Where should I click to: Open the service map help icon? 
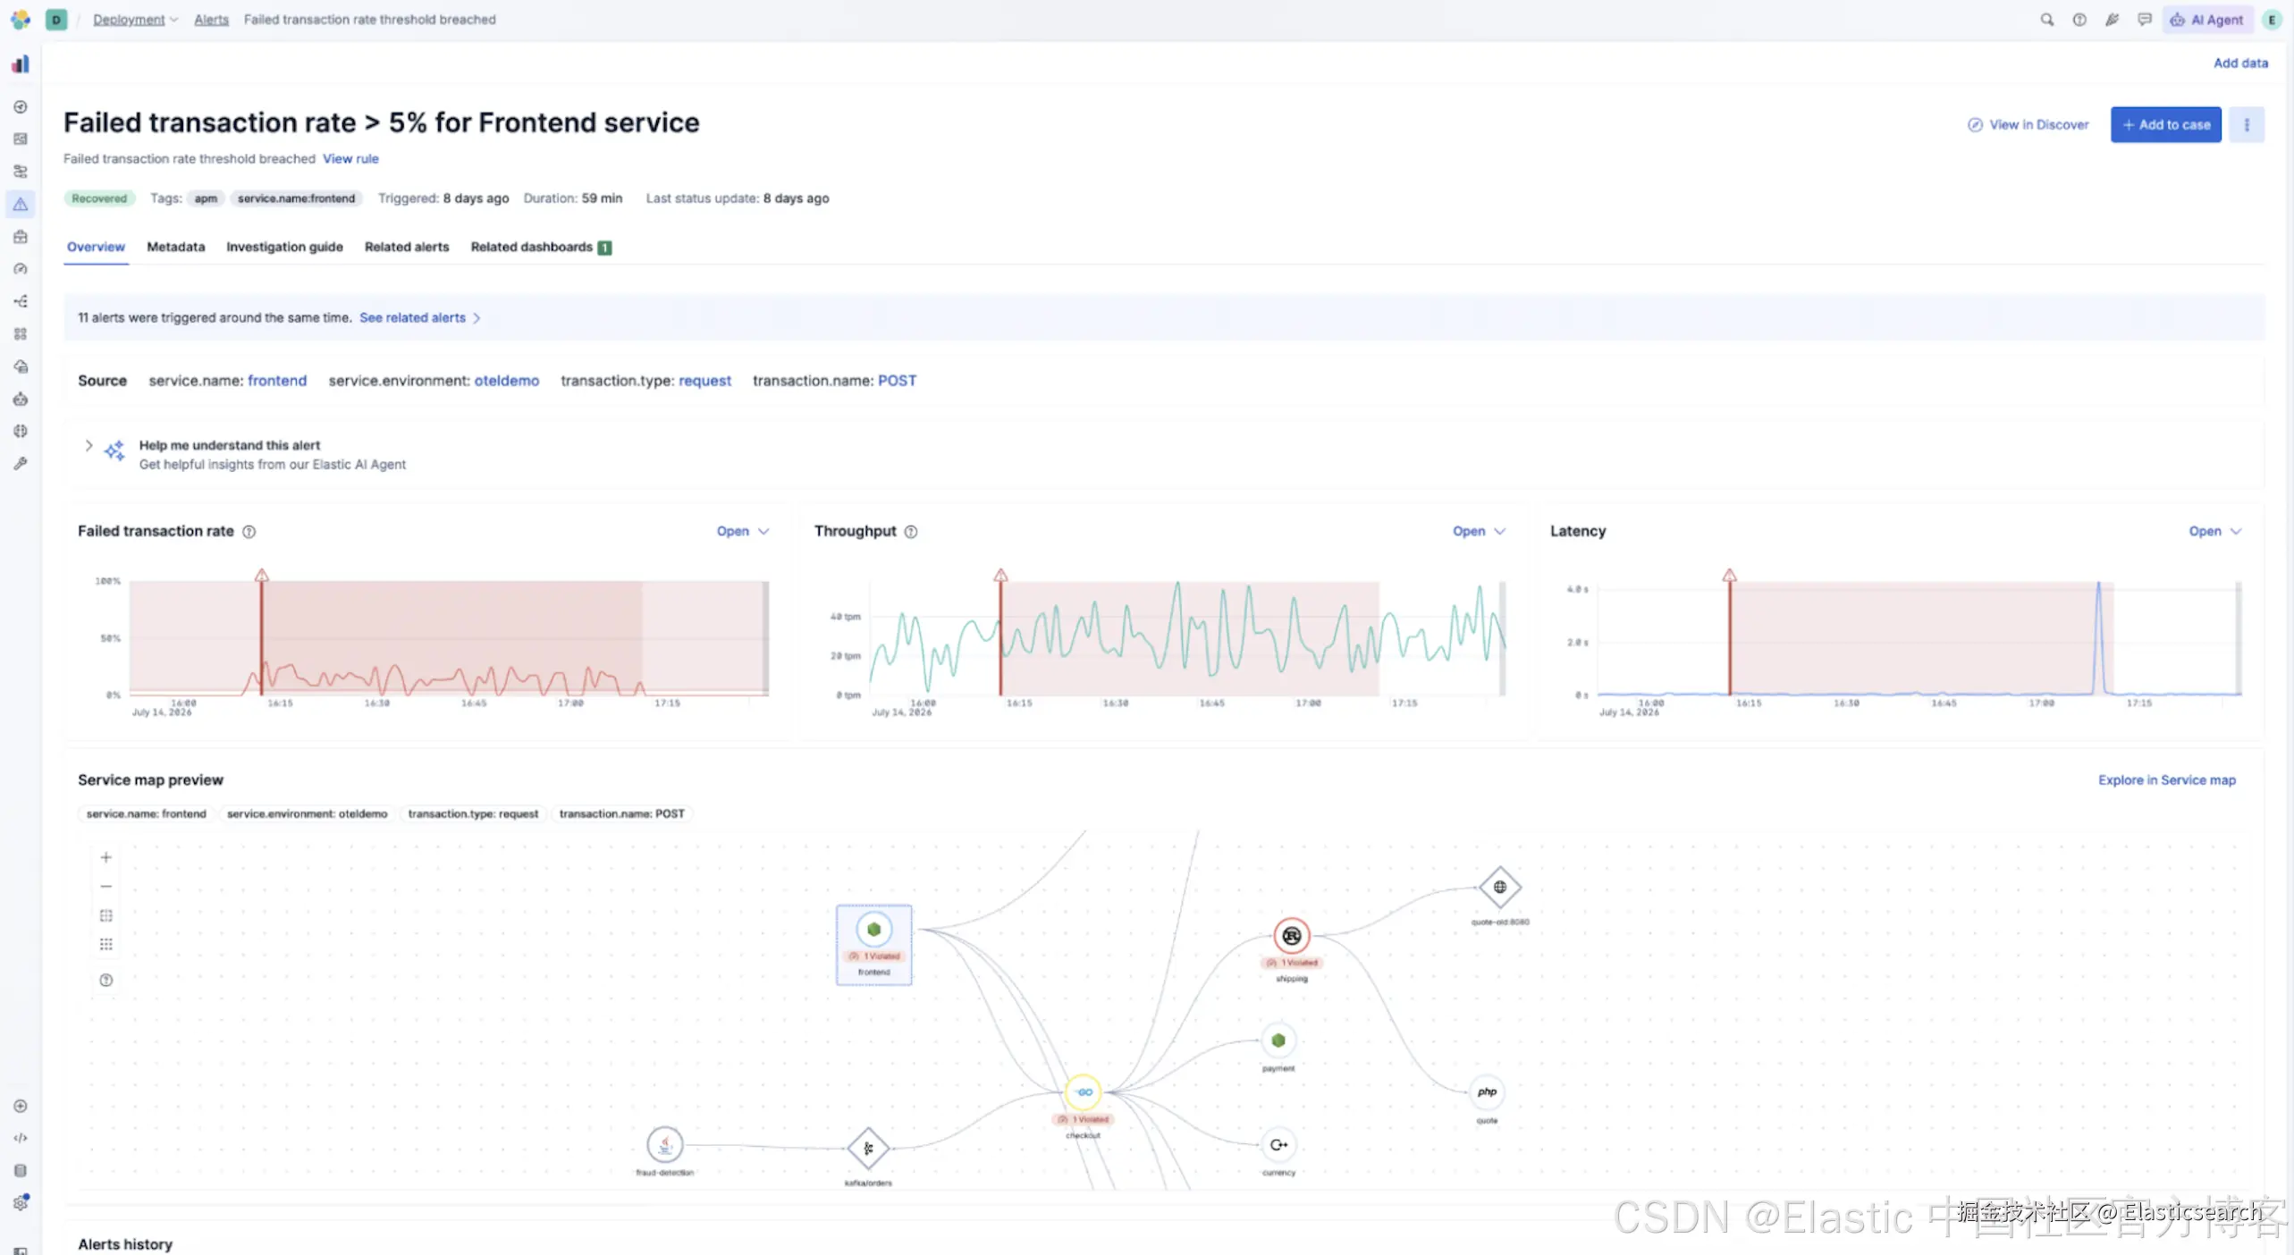105,980
